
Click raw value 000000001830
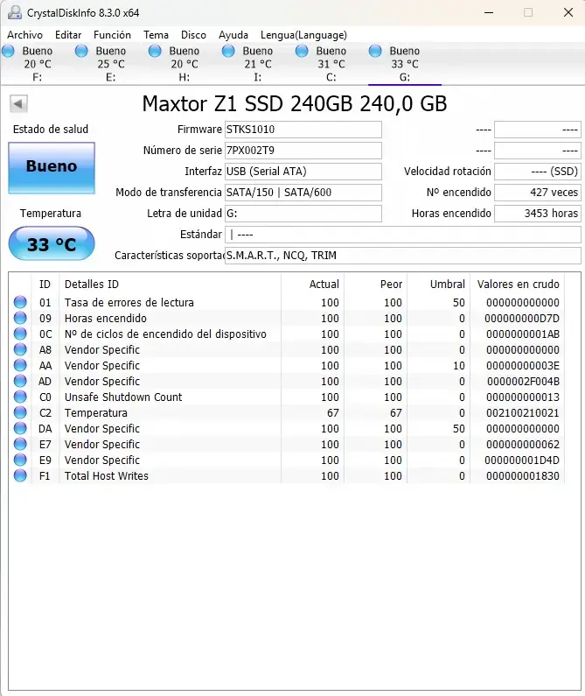(522, 476)
